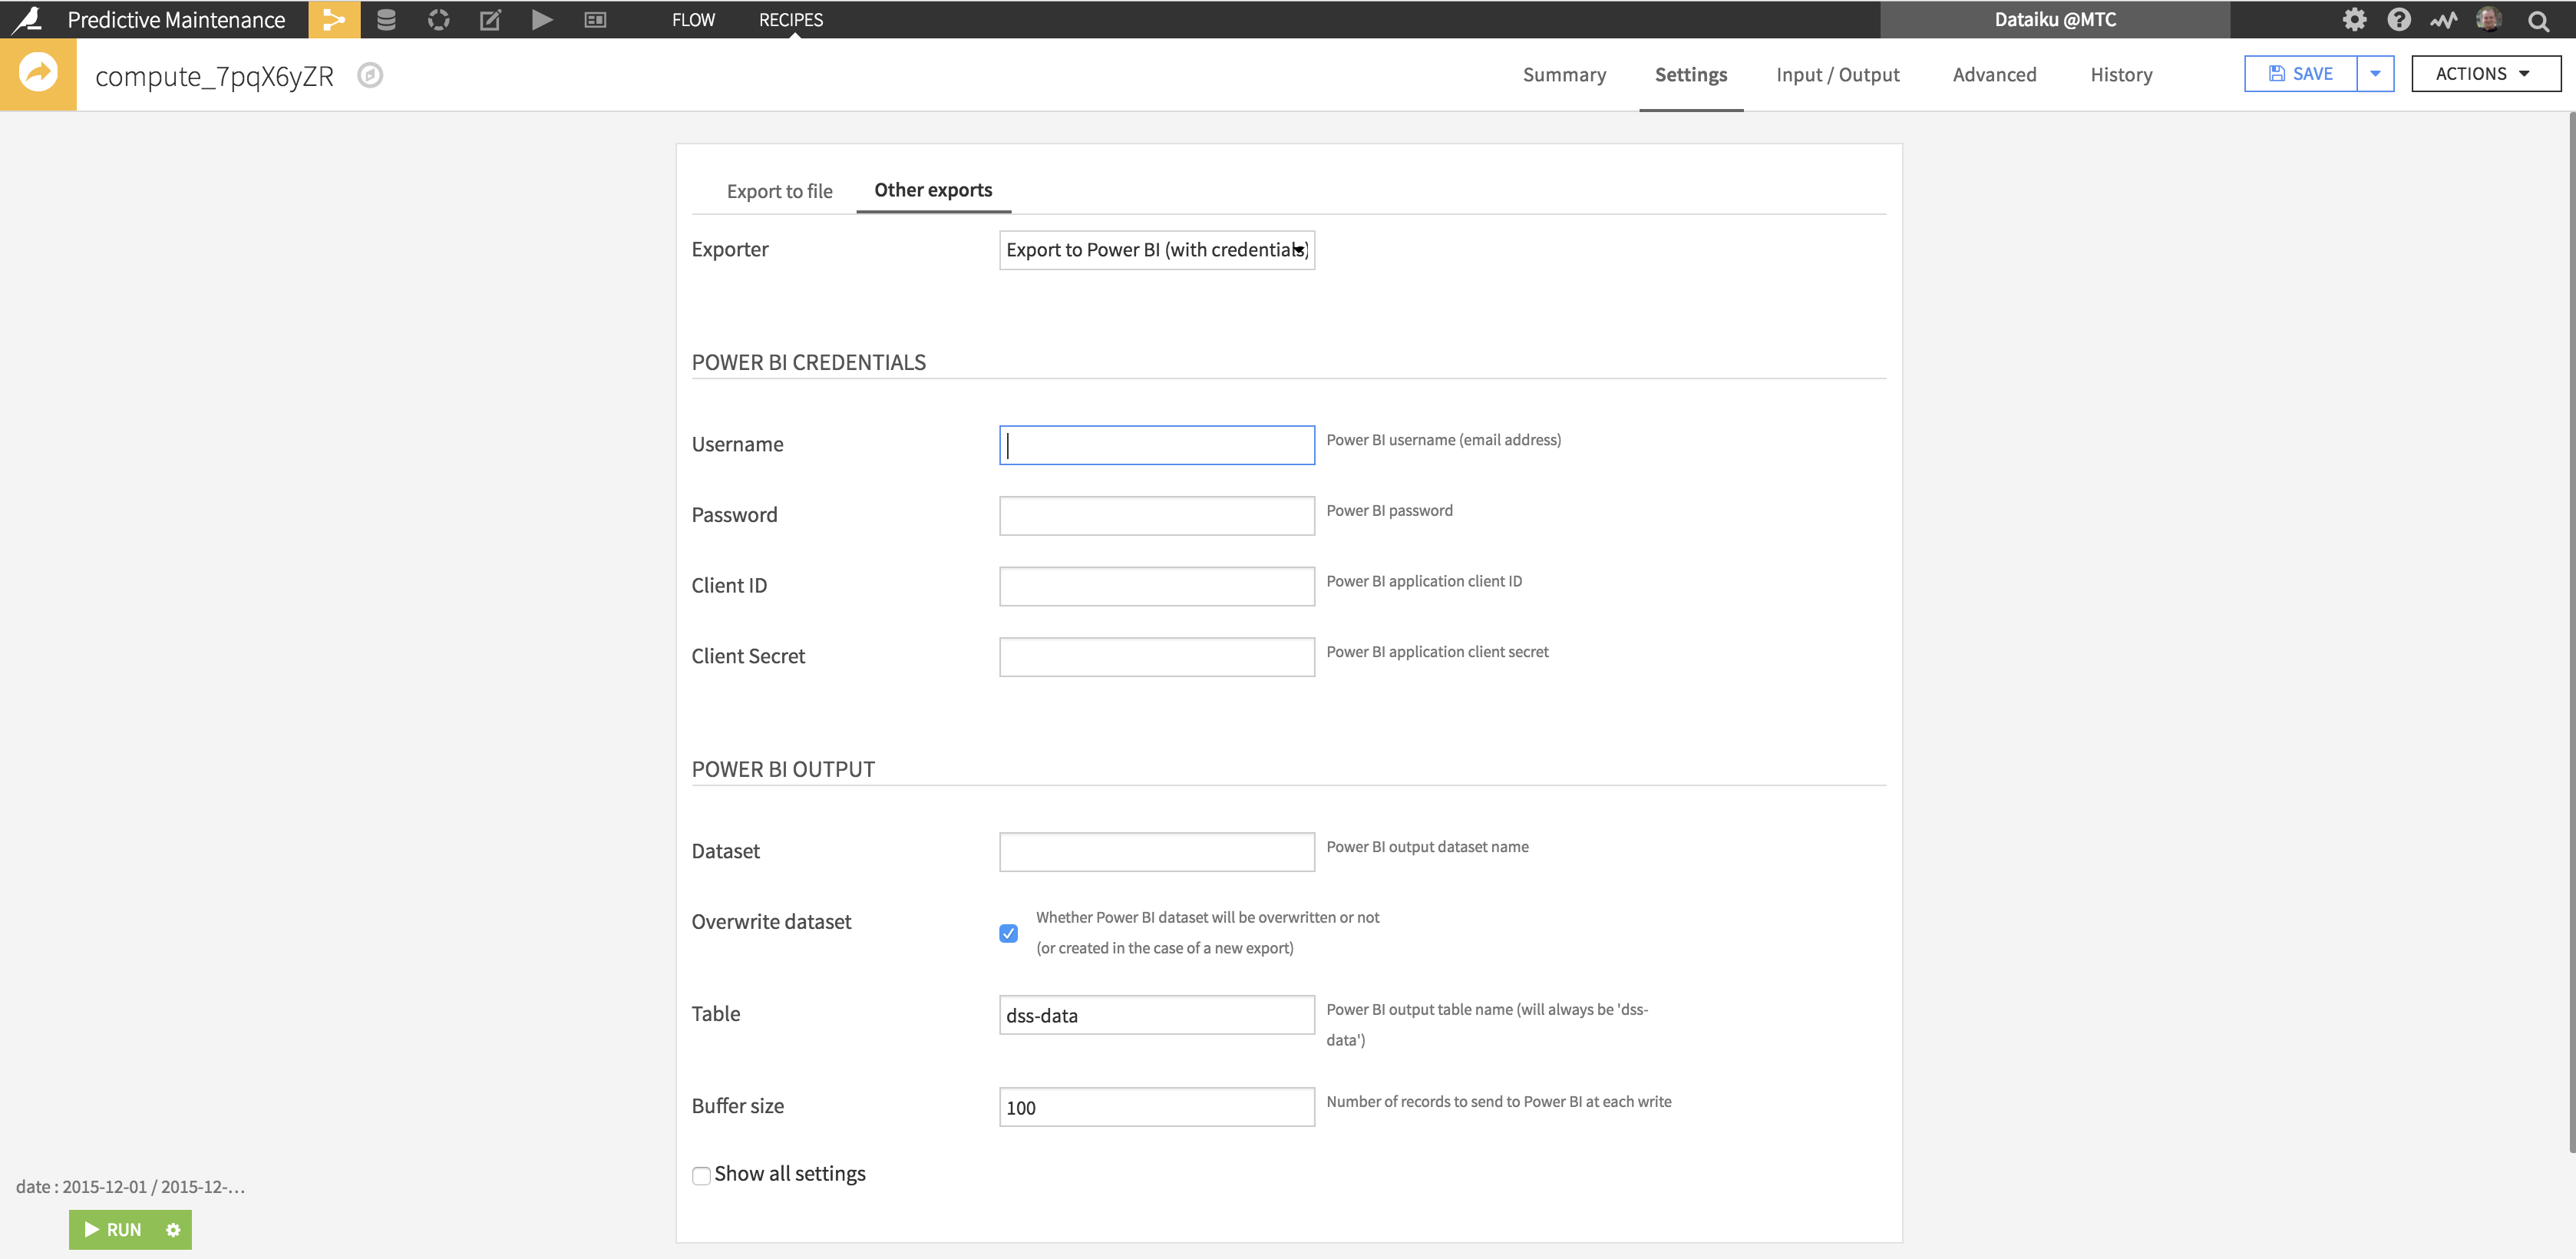
Task: Click the Dataiku @MTC banner
Action: click(2054, 19)
